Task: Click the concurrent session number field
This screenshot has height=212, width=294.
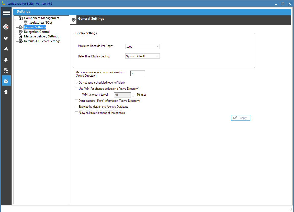Action: [x=138, y=73]
